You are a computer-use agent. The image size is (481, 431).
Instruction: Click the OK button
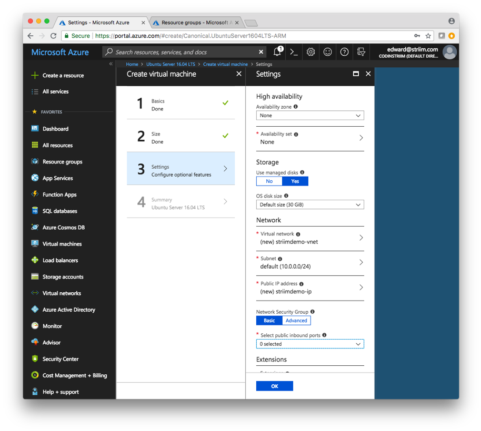[x=274, y=386]
